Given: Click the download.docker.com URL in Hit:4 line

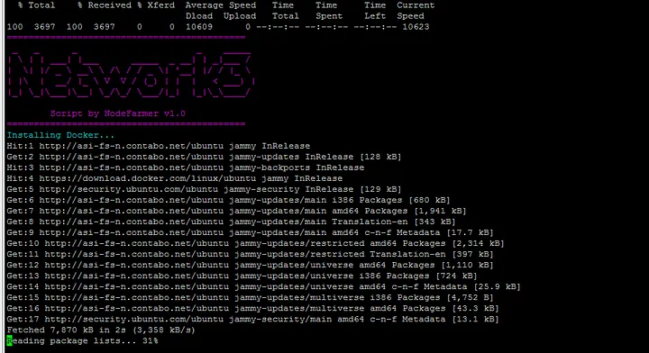Looking at the screenshot, I should click(x=147, y=178).
